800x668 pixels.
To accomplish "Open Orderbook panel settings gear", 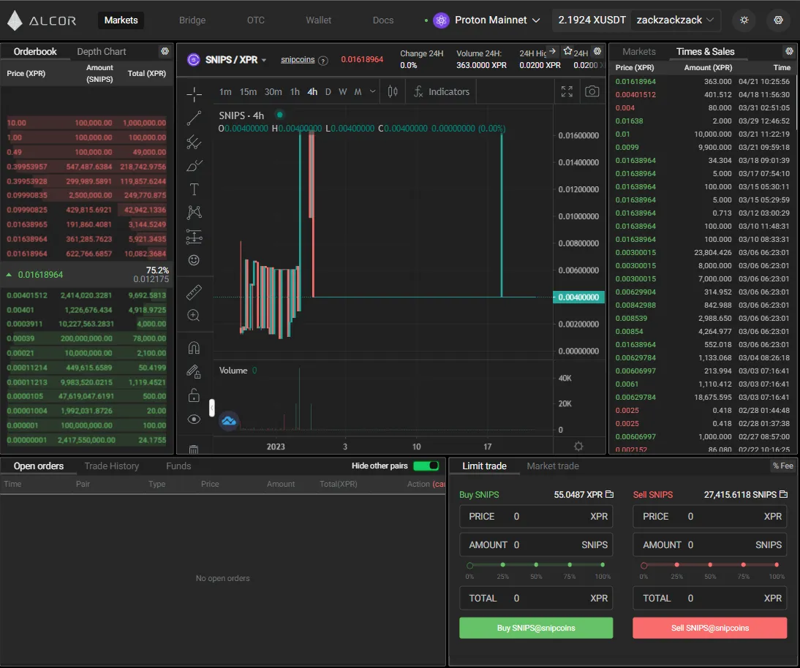I will (x=165, y=51).
